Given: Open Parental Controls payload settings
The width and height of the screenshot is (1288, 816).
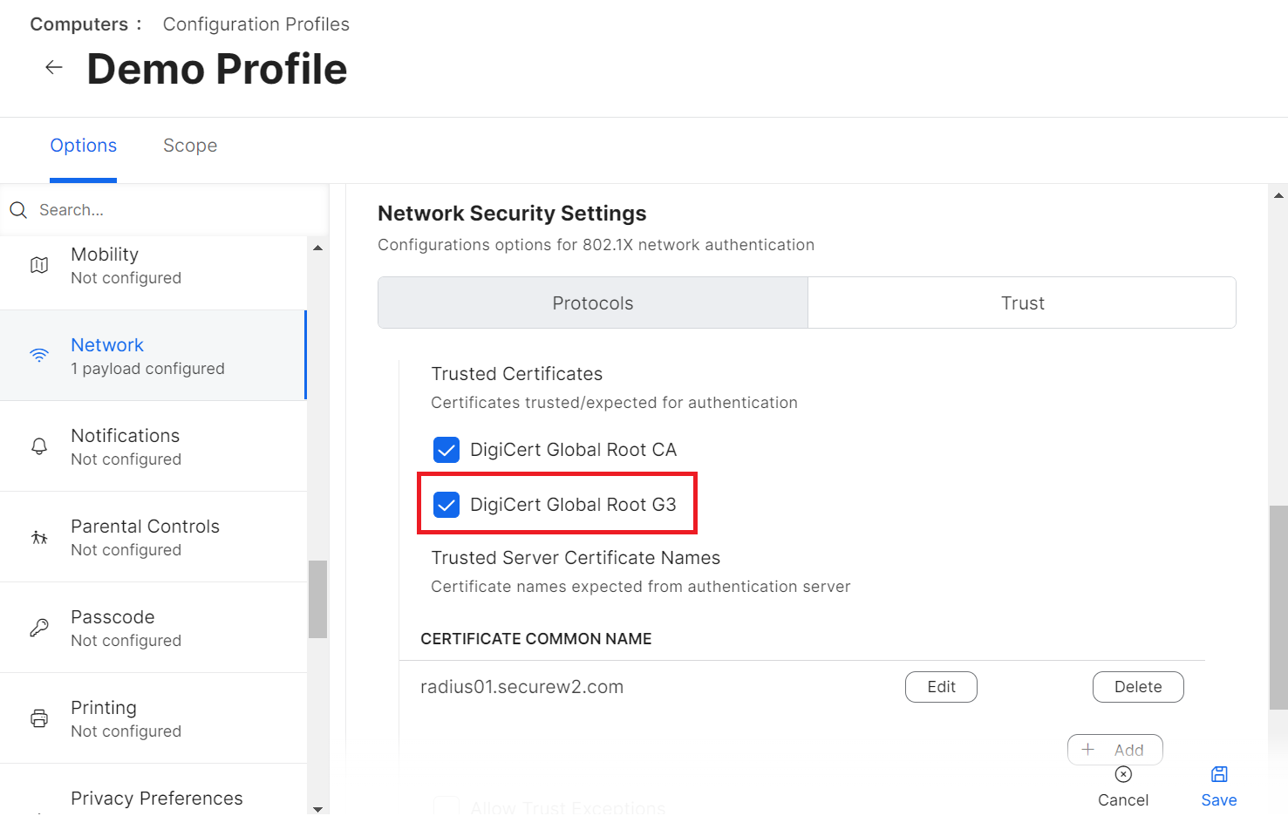Looking at the screenshot, I should (x=153, y=537).
